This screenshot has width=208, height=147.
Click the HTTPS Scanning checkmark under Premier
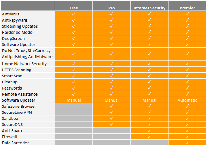pyautogui.click(x=187, y=70)
